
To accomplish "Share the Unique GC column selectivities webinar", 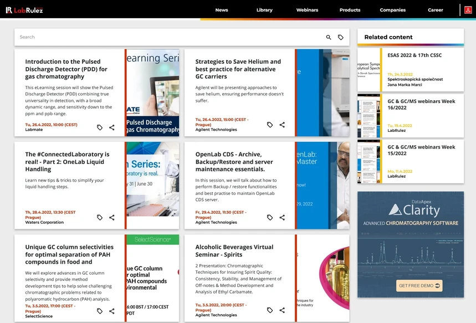I will pyautogui.click(x=112, y=311).
